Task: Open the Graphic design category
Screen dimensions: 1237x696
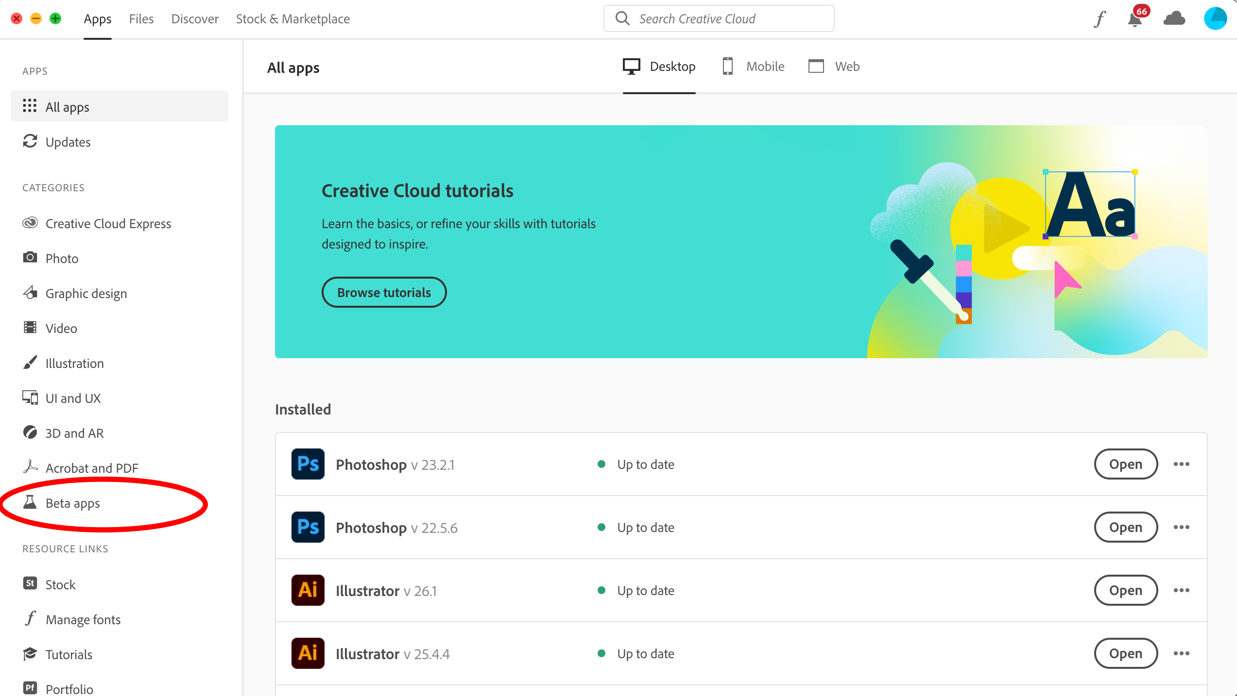Action: pyautogui.click(x=86, y=293)
